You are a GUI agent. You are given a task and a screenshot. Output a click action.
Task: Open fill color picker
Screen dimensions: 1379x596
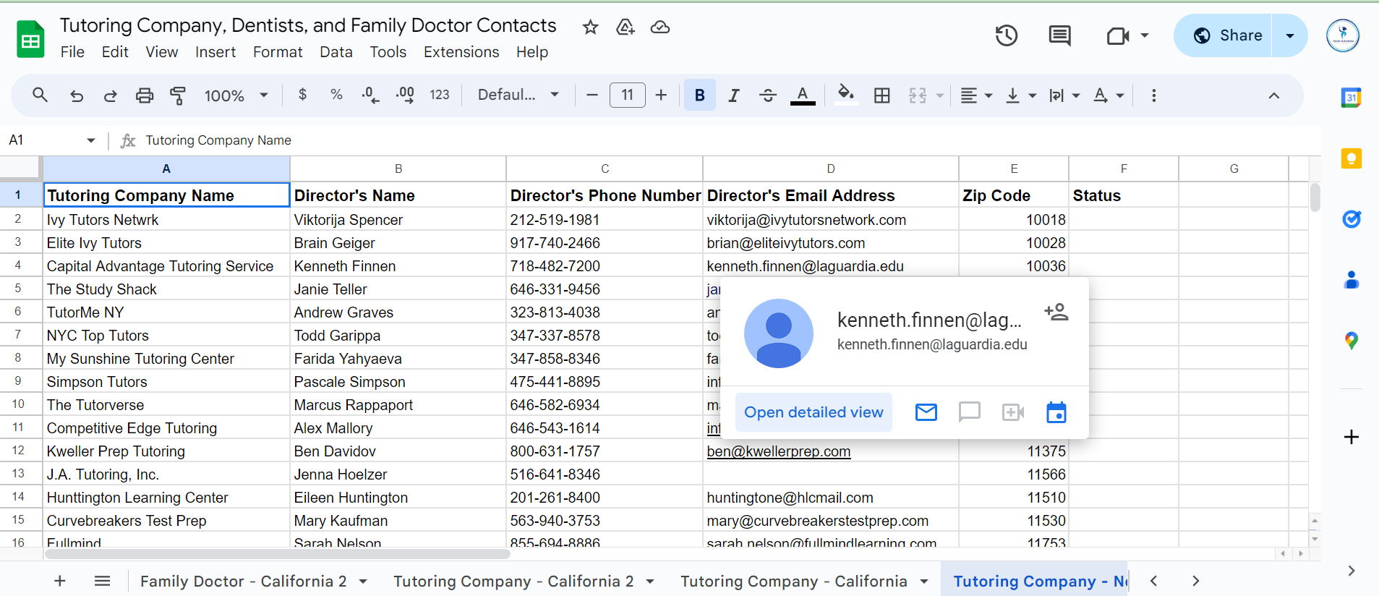pyautogui.click(x=846, y=95)
